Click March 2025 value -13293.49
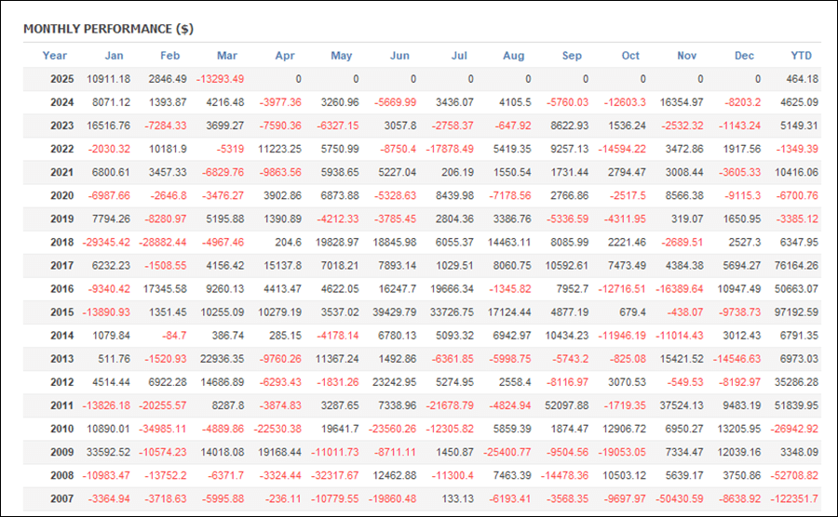 tap(220, 79)
